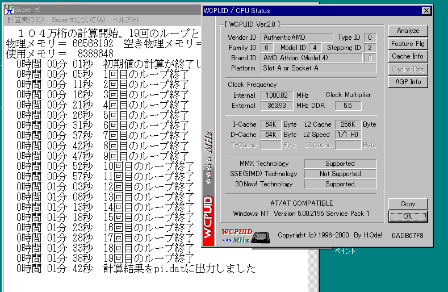Click the 使用メモリ= 8388648 line
This screenshot has width=448, height=292.
pyautogui.click(x=60, y=54)
